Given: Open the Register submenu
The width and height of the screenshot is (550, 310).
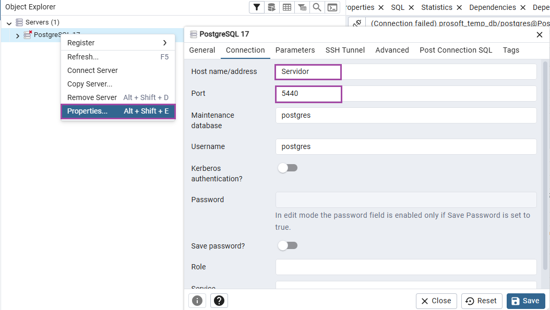Looking at the screenshot, I should 118,43.
